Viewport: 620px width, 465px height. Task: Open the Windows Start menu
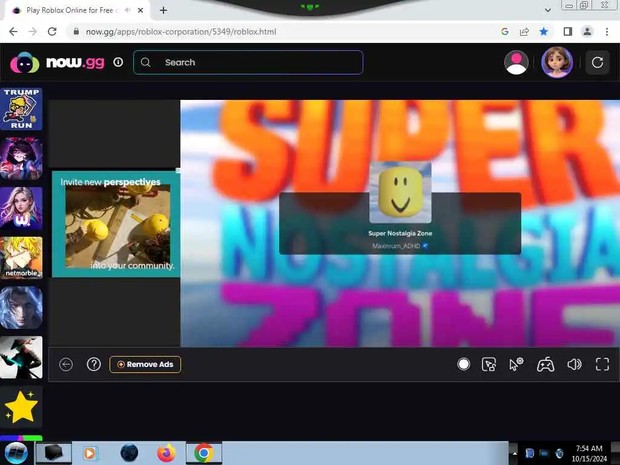coord(16,453)
